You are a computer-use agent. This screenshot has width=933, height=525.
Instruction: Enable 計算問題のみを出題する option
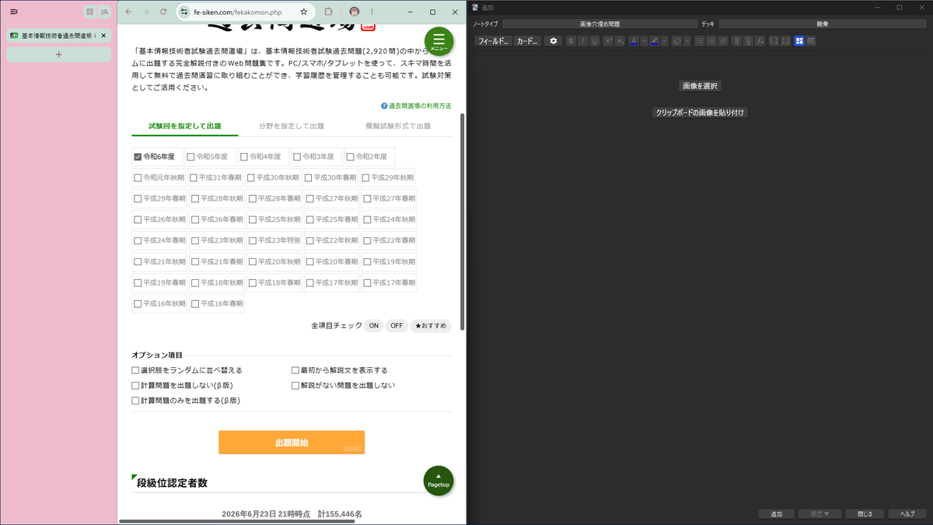pos(136,401)
